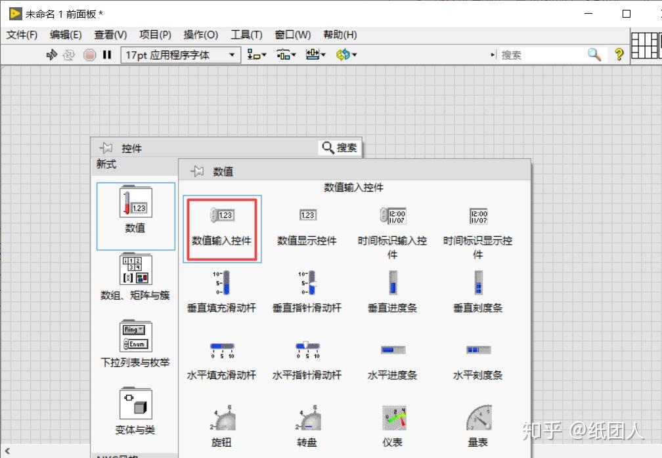The image size is (662, 458).
Task: Pick the 旋钮 knob control
Action: tap(222, 426)
